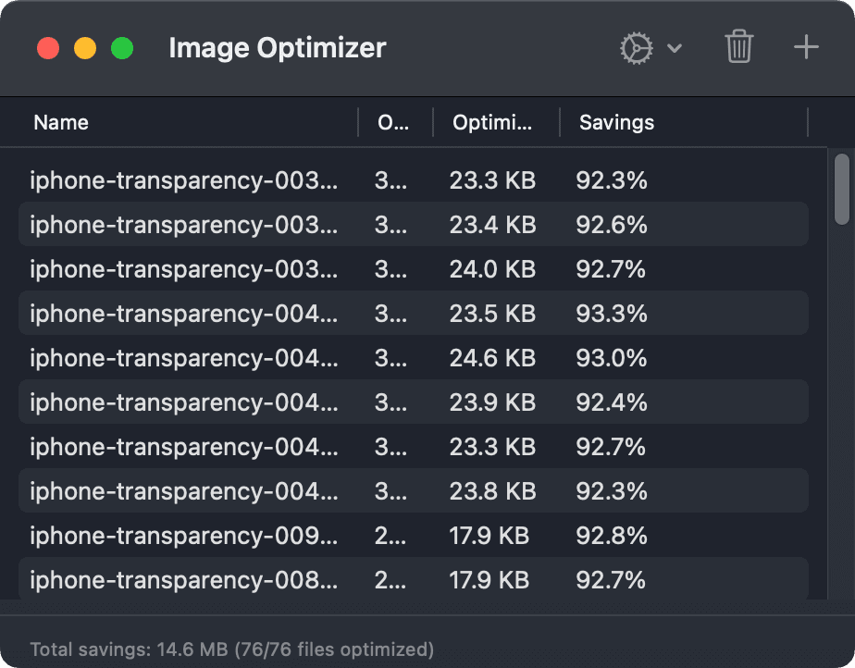The height and width of the screenshot is (668, 855).
Task: Expand the dropdown next to the settings gear
Action: point(675,48)
